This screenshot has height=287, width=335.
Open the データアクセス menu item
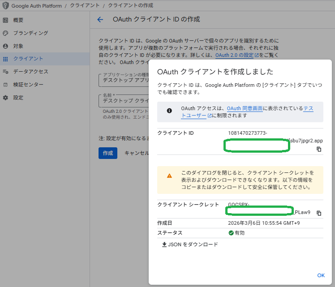pos(30,72)
